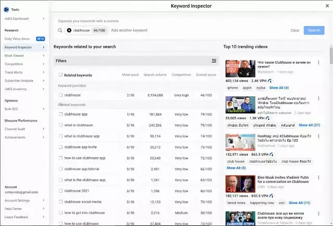
Task: Click the 'cnn' tag chip
Action: pos(281,203)
